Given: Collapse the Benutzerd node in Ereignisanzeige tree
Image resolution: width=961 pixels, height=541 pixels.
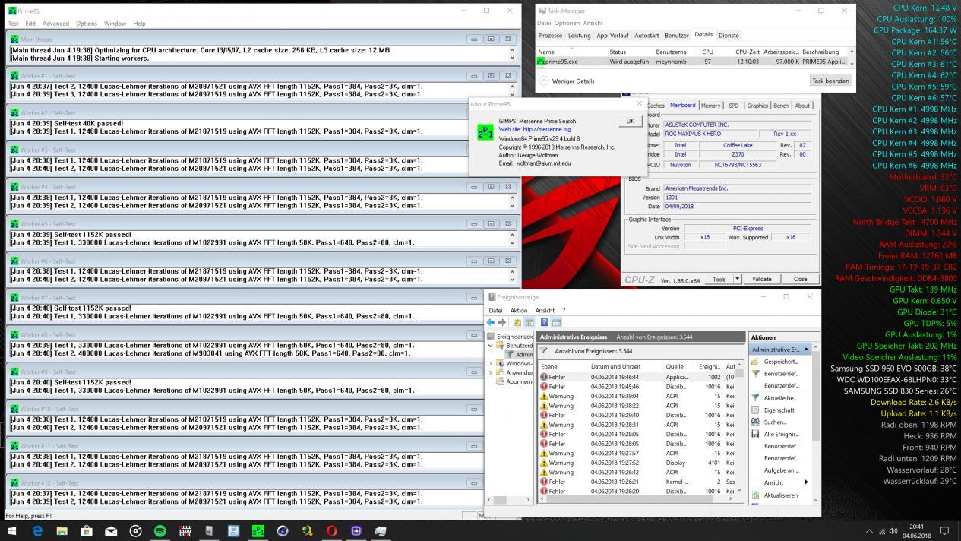Looking at the screenshot, I should click(490, 345).
